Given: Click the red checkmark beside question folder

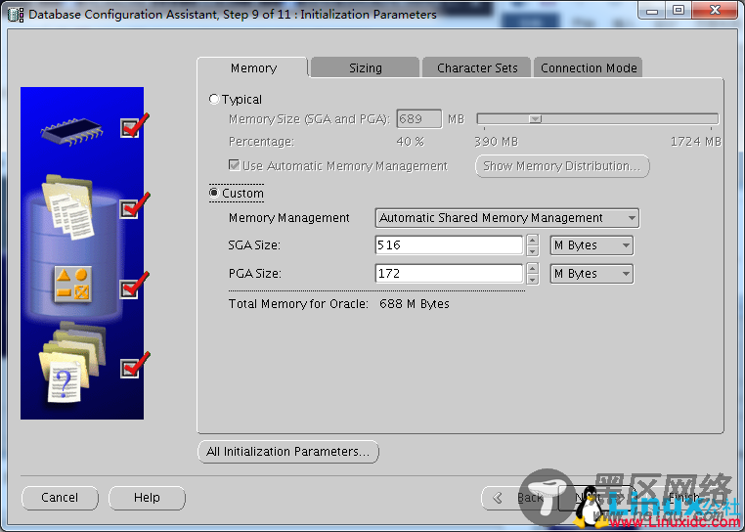Looking at the screenshot, I should pyautogui.click(x=135, y=365).
